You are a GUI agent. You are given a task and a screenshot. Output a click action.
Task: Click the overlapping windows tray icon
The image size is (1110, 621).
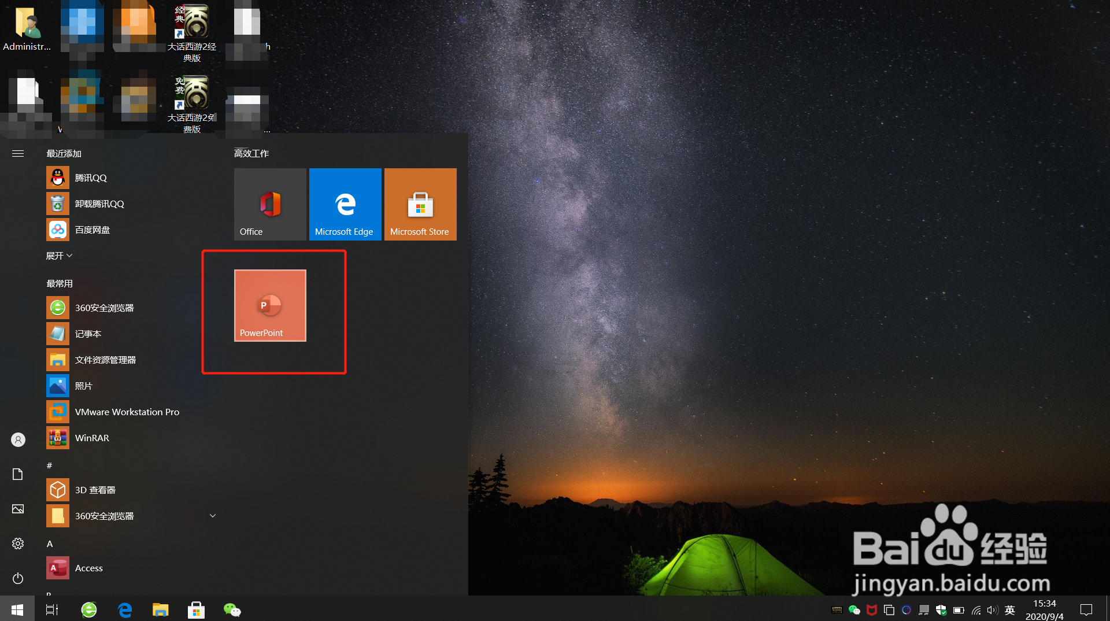[x=889, y=610]
